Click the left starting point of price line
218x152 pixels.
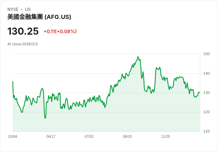(13, 81)
